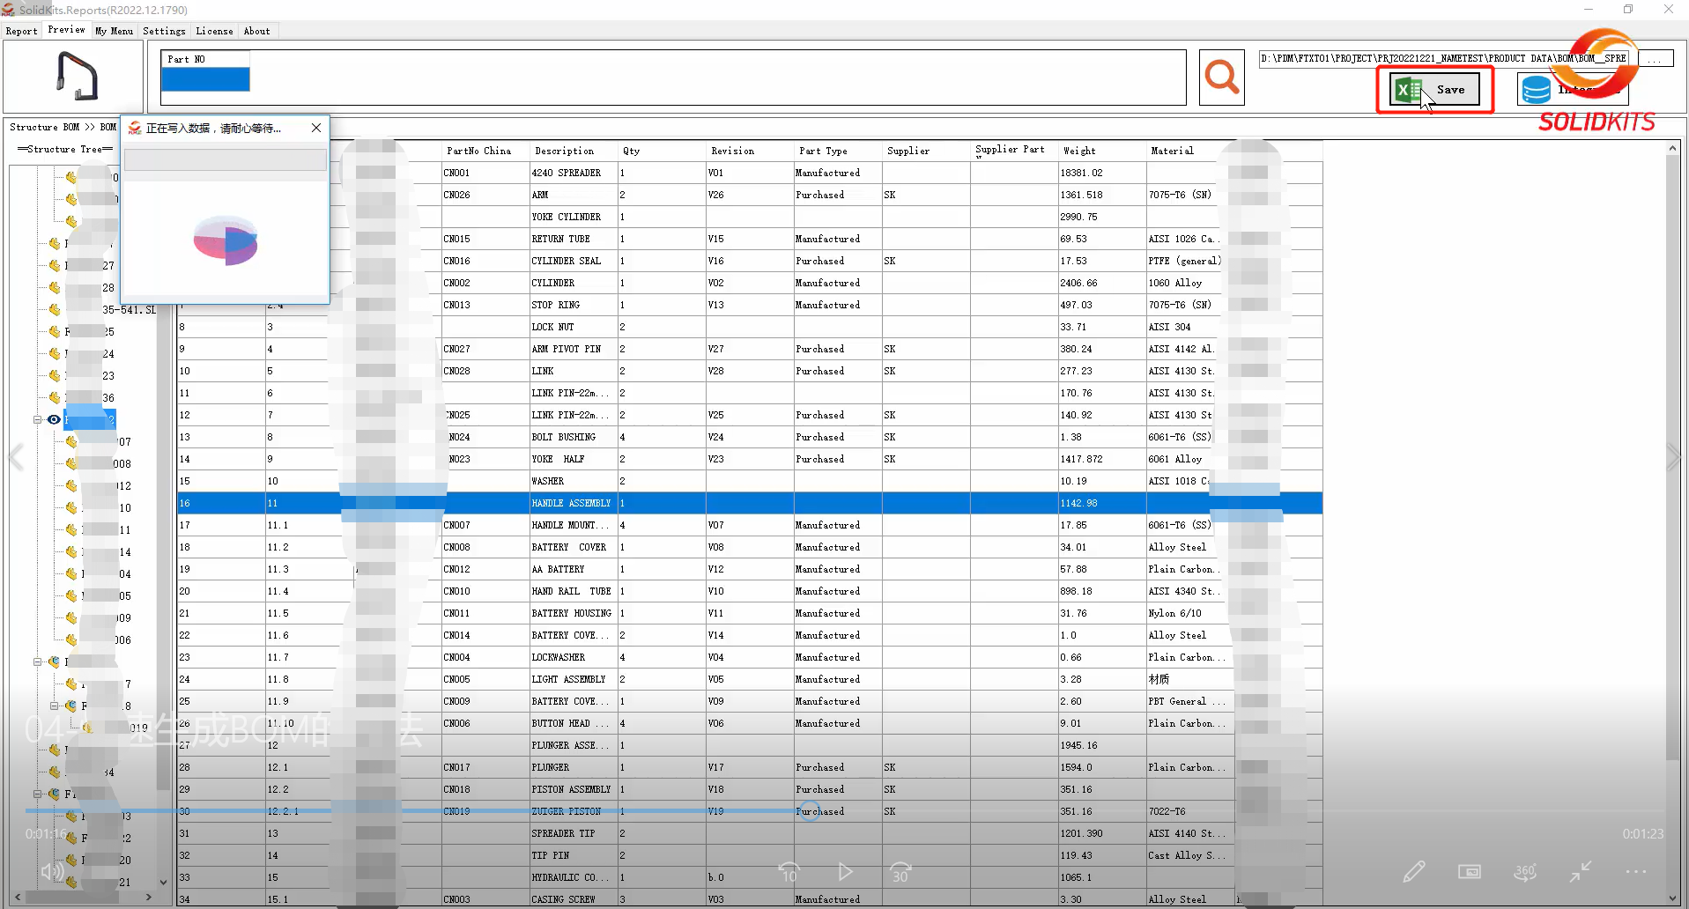The width and height of the screenshot is (1689, 909).
Task: Click the forward 30 seconds icon
Action: pyautogui.click(x=900, y=872)
